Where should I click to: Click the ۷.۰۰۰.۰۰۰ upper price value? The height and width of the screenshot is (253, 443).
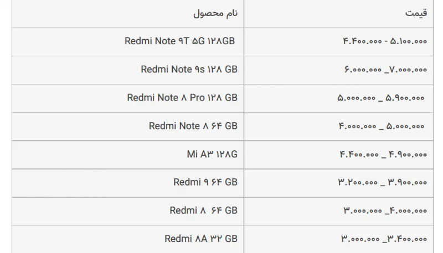(408, 70)
